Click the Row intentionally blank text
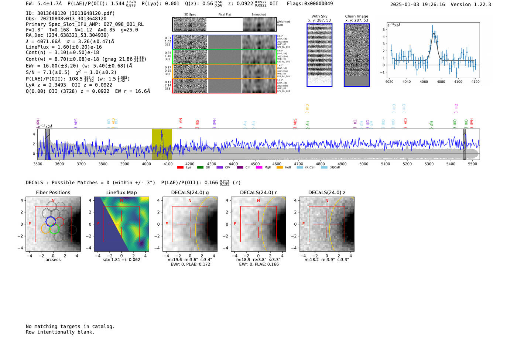Image resolution: width=517 pixels, height=352 pixels. (60, 332)
